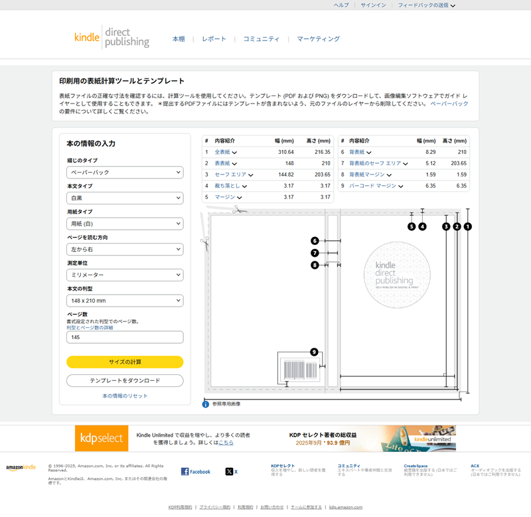Click the scissors icon atop the diagram
The image size is (531, 517).
239,210
